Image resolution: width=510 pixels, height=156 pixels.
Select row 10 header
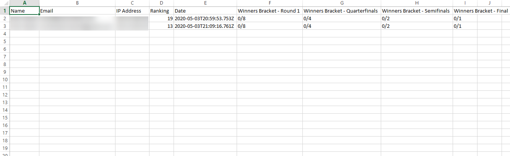point(5,79)
